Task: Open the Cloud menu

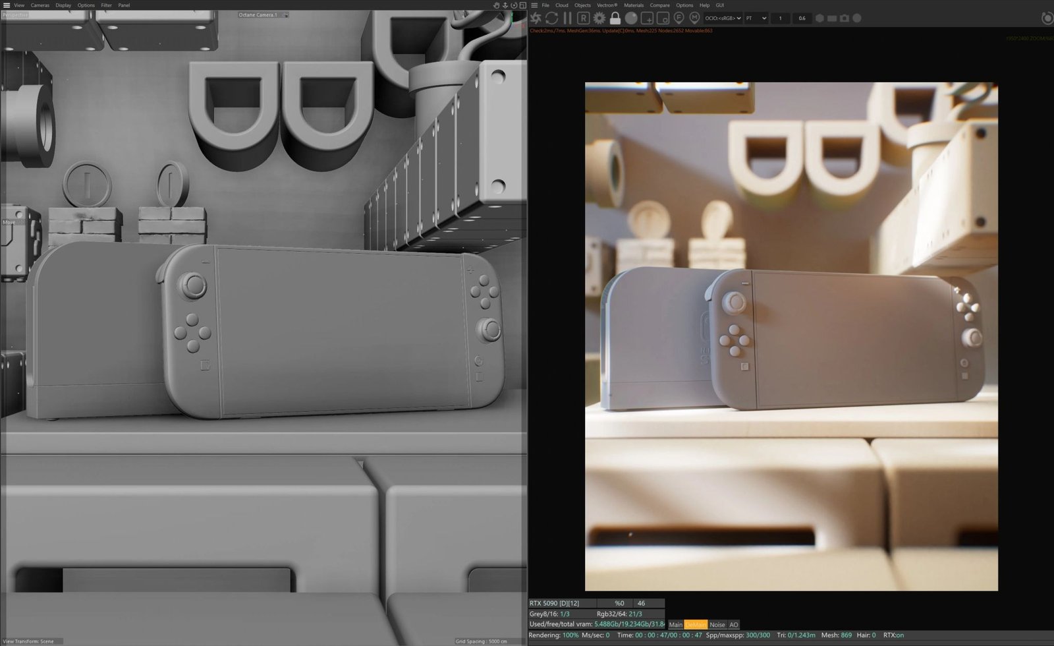Action: coord(562,5)
